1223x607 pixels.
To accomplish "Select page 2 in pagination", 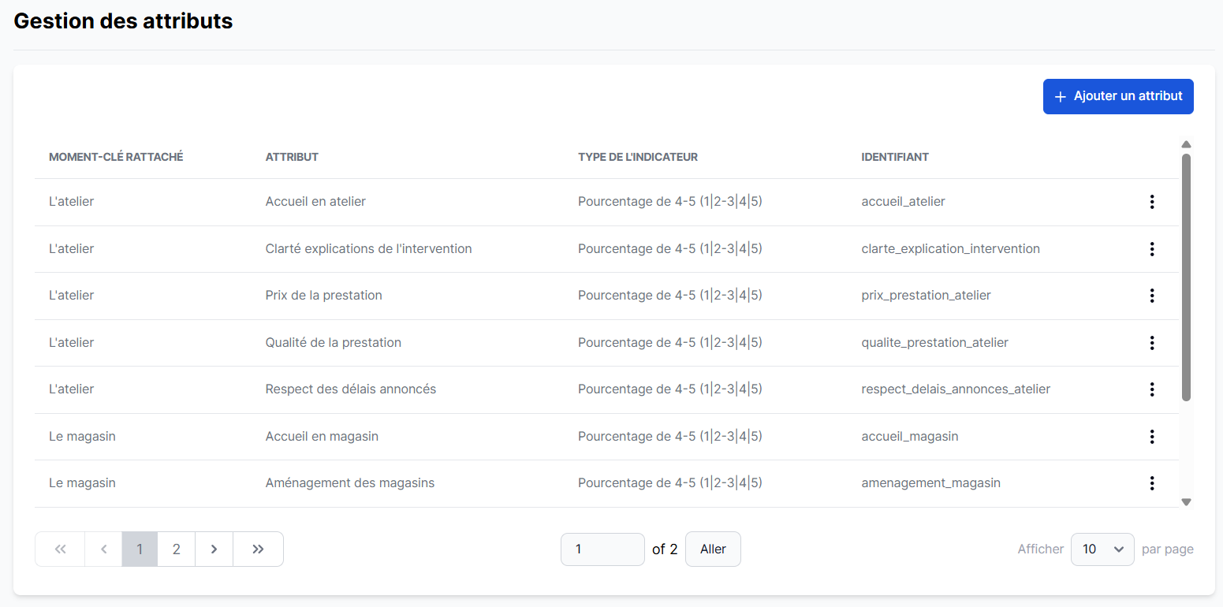I will click(176, 549).
